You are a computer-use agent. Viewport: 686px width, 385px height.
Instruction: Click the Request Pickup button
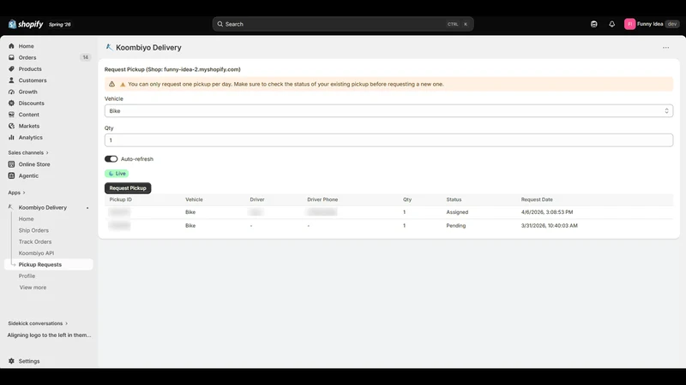click(128, 188)
